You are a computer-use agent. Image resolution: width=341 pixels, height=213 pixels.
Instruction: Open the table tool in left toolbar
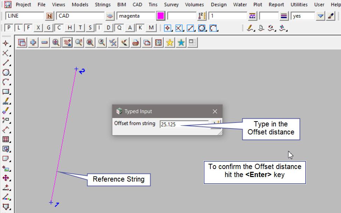click(x=6, y=139)
